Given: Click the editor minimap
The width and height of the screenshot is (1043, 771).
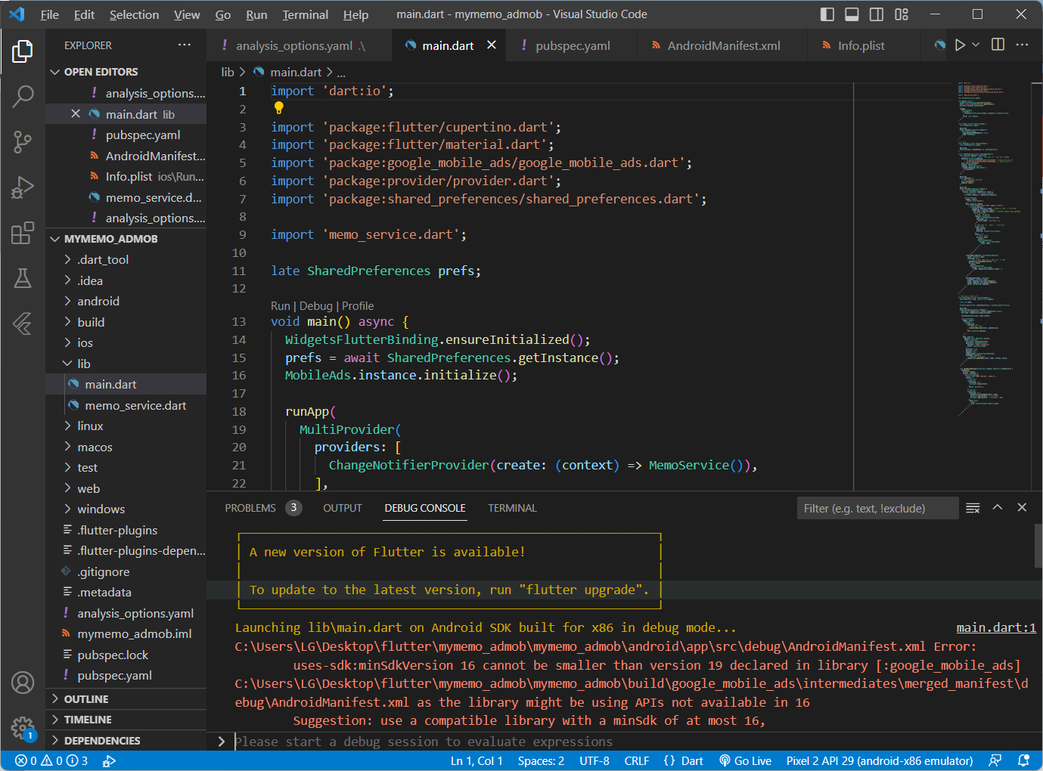Looking at the screenshot, I should click(x=995, y=249).
